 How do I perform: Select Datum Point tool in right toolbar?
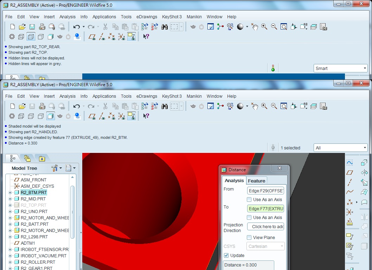[350, 202]
